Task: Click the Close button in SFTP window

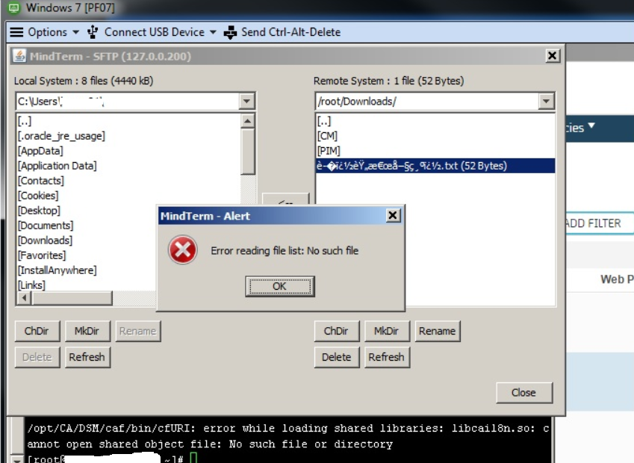Action: (x=523, y=393)
